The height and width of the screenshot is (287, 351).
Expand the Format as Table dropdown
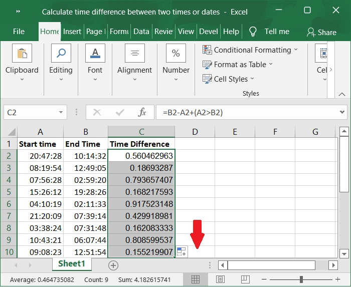(x=238, y=64)
